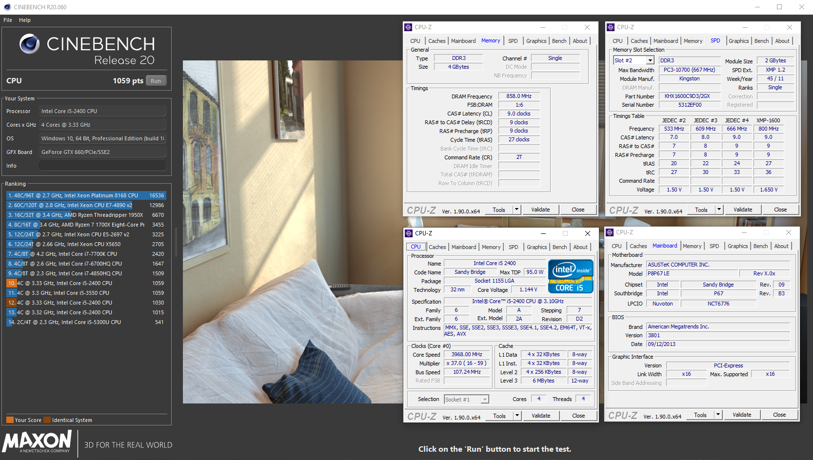Viewport: 813px width, 460px height.
Task: Select ranking row Intel Xeon CPU E5-2697 v2
Action: pyautogui.click(x=86, y=234)
